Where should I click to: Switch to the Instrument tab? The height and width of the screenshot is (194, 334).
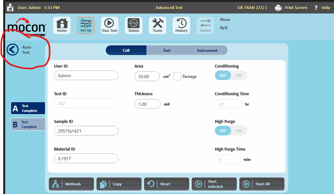(x=207, y=50)
